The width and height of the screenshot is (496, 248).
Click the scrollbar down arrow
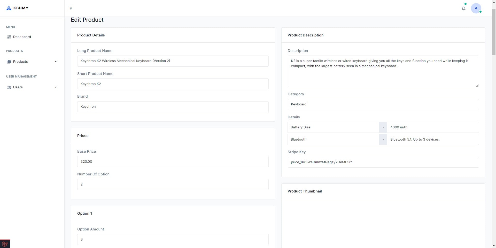click(x=494, y=246)
